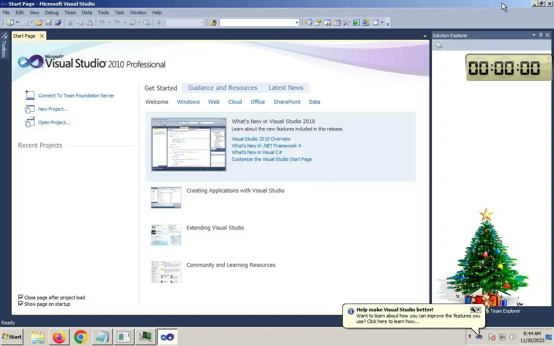Select the SharePoint sub-tab
This screenshot has width=554, height=346.
pos(287,102)
